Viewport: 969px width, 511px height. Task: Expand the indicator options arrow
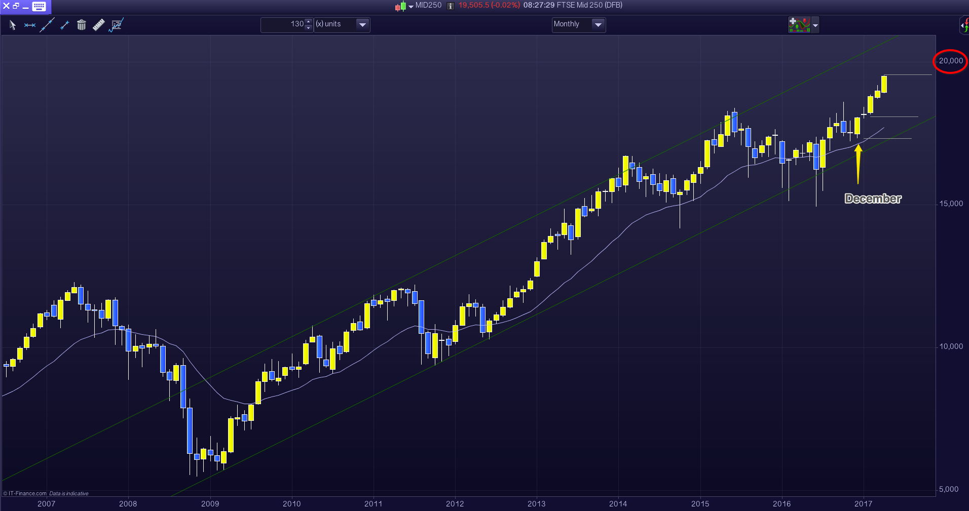[815, 25]
